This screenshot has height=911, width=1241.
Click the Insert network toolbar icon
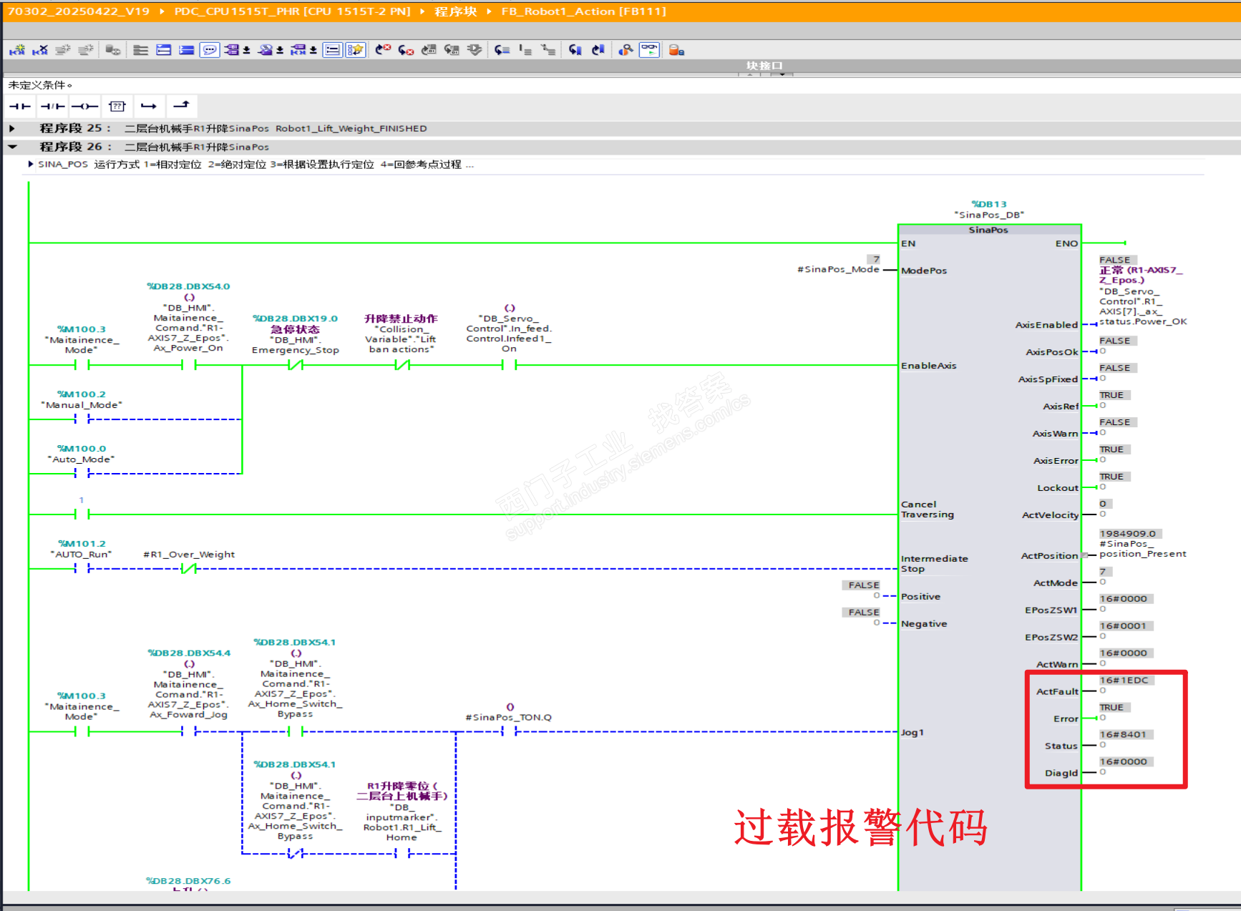tap(17, 50)
